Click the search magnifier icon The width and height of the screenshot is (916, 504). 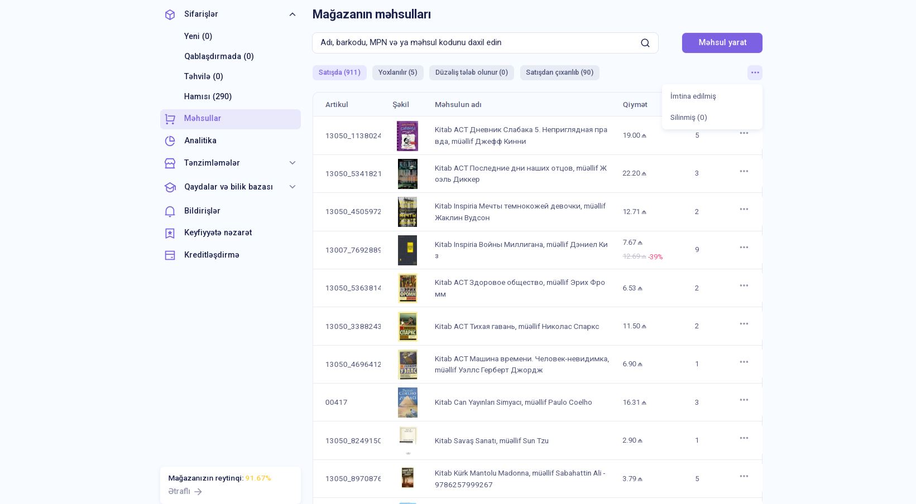(x=645, y=43)
